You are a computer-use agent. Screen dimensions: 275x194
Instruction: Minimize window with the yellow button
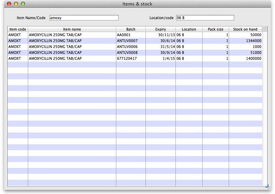pos(16,4)
